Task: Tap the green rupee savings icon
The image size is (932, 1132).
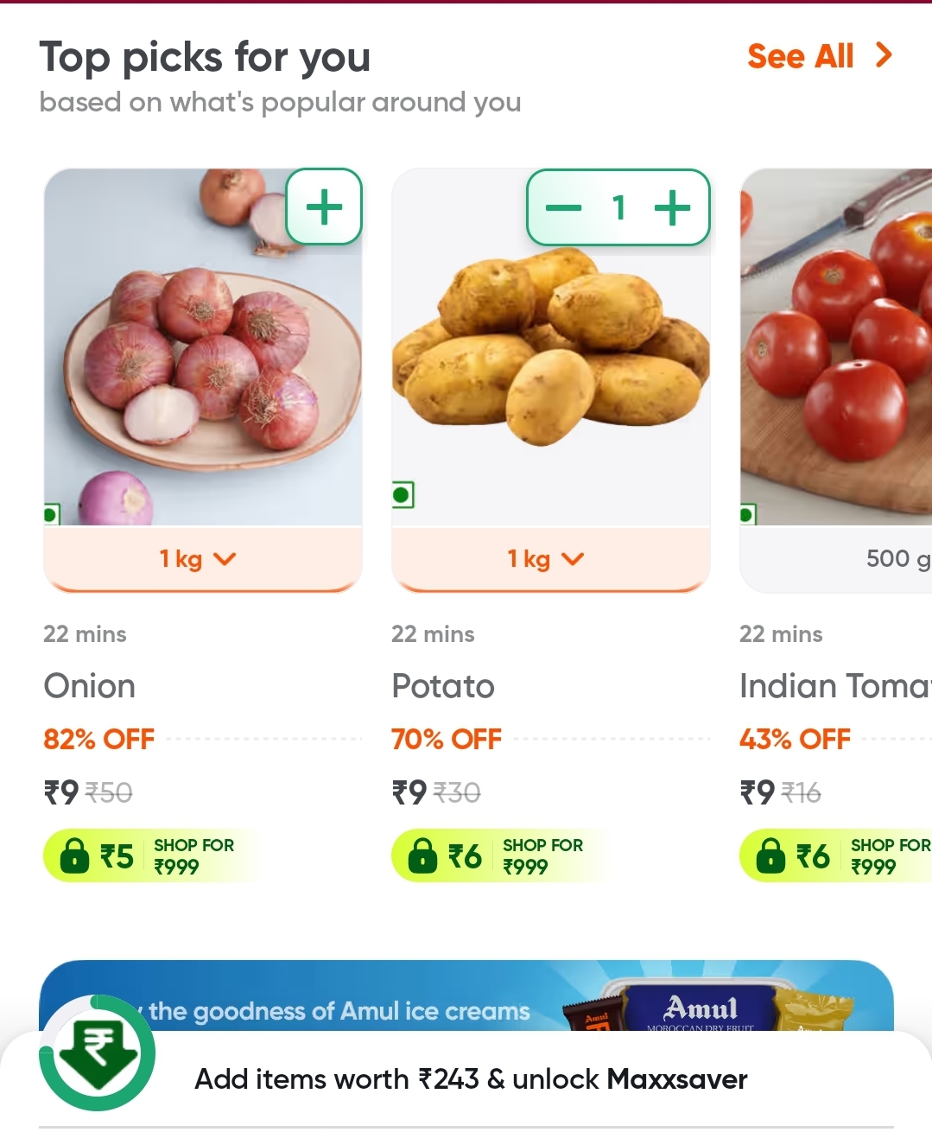Action: click(98, 1053)
